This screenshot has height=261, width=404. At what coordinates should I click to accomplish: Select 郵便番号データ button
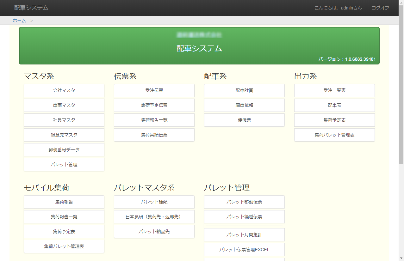pyautogui.click(x=64, y=150)
